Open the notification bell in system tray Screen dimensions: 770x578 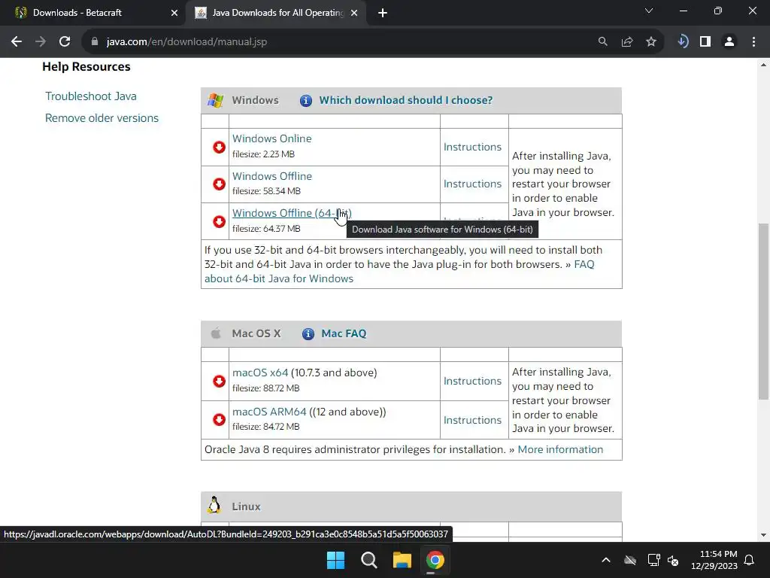click(x=750, y=560)
